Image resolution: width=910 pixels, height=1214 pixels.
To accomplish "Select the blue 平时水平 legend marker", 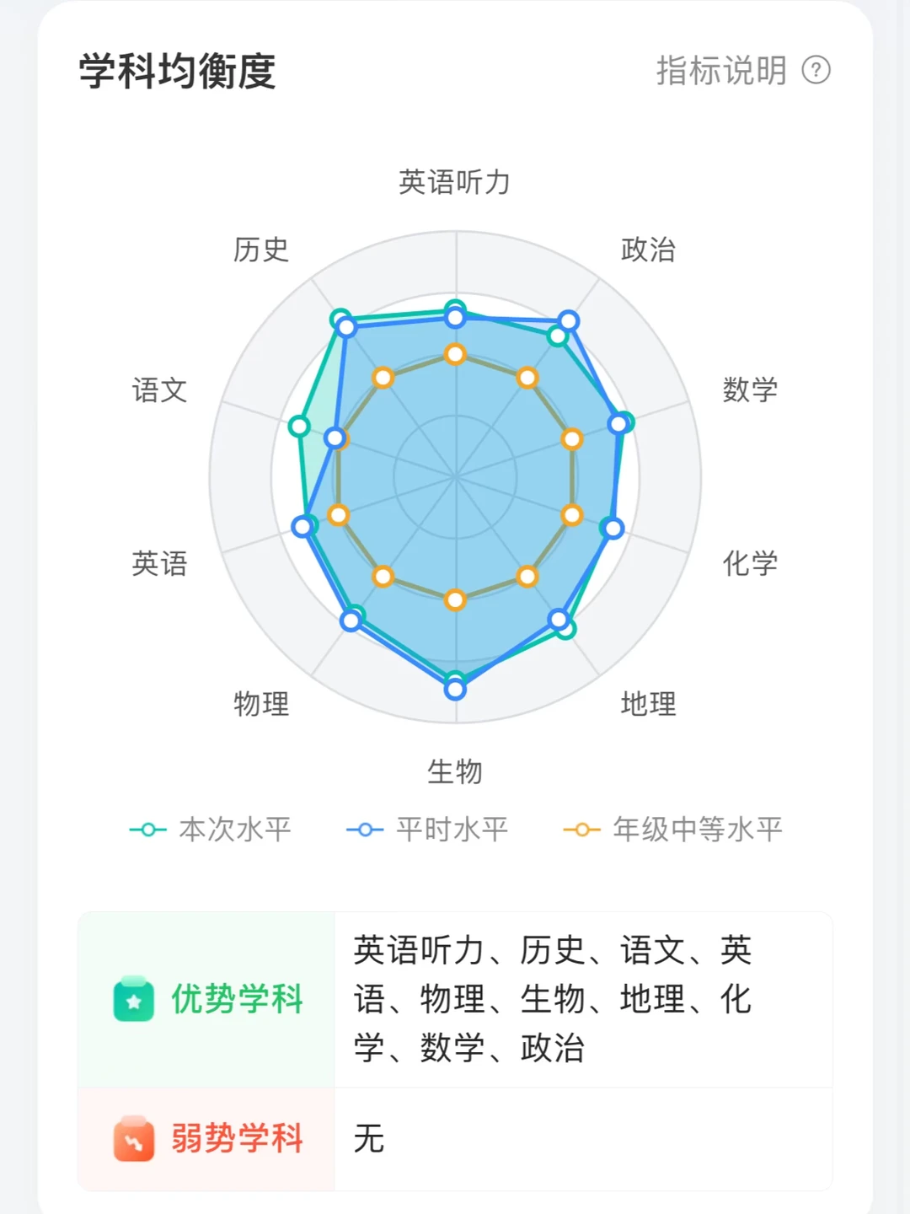I will (x=366, y=829).
